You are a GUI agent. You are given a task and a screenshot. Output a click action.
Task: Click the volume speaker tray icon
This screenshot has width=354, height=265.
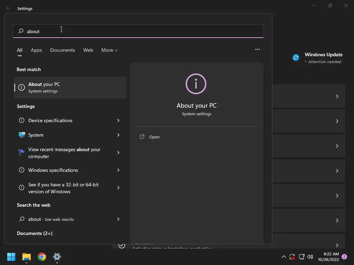pos(310,257)
